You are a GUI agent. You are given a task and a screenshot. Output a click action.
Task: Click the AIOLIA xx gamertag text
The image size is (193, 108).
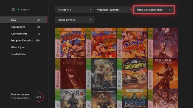pyautogui.click(x=25, y=10)
